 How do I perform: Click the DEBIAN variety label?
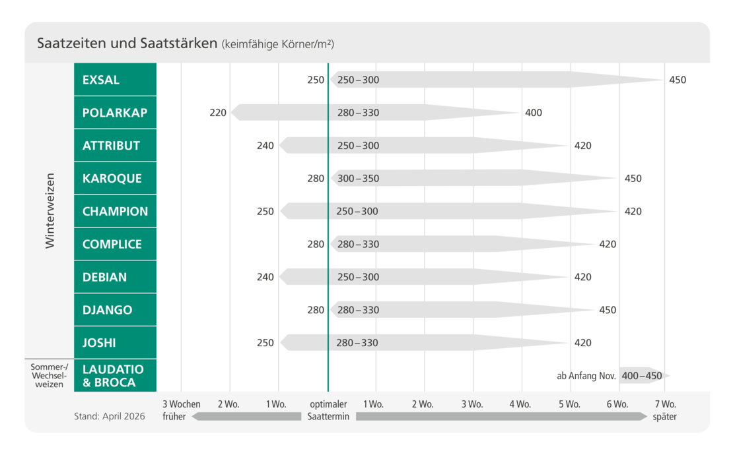(x=115, y=277)
